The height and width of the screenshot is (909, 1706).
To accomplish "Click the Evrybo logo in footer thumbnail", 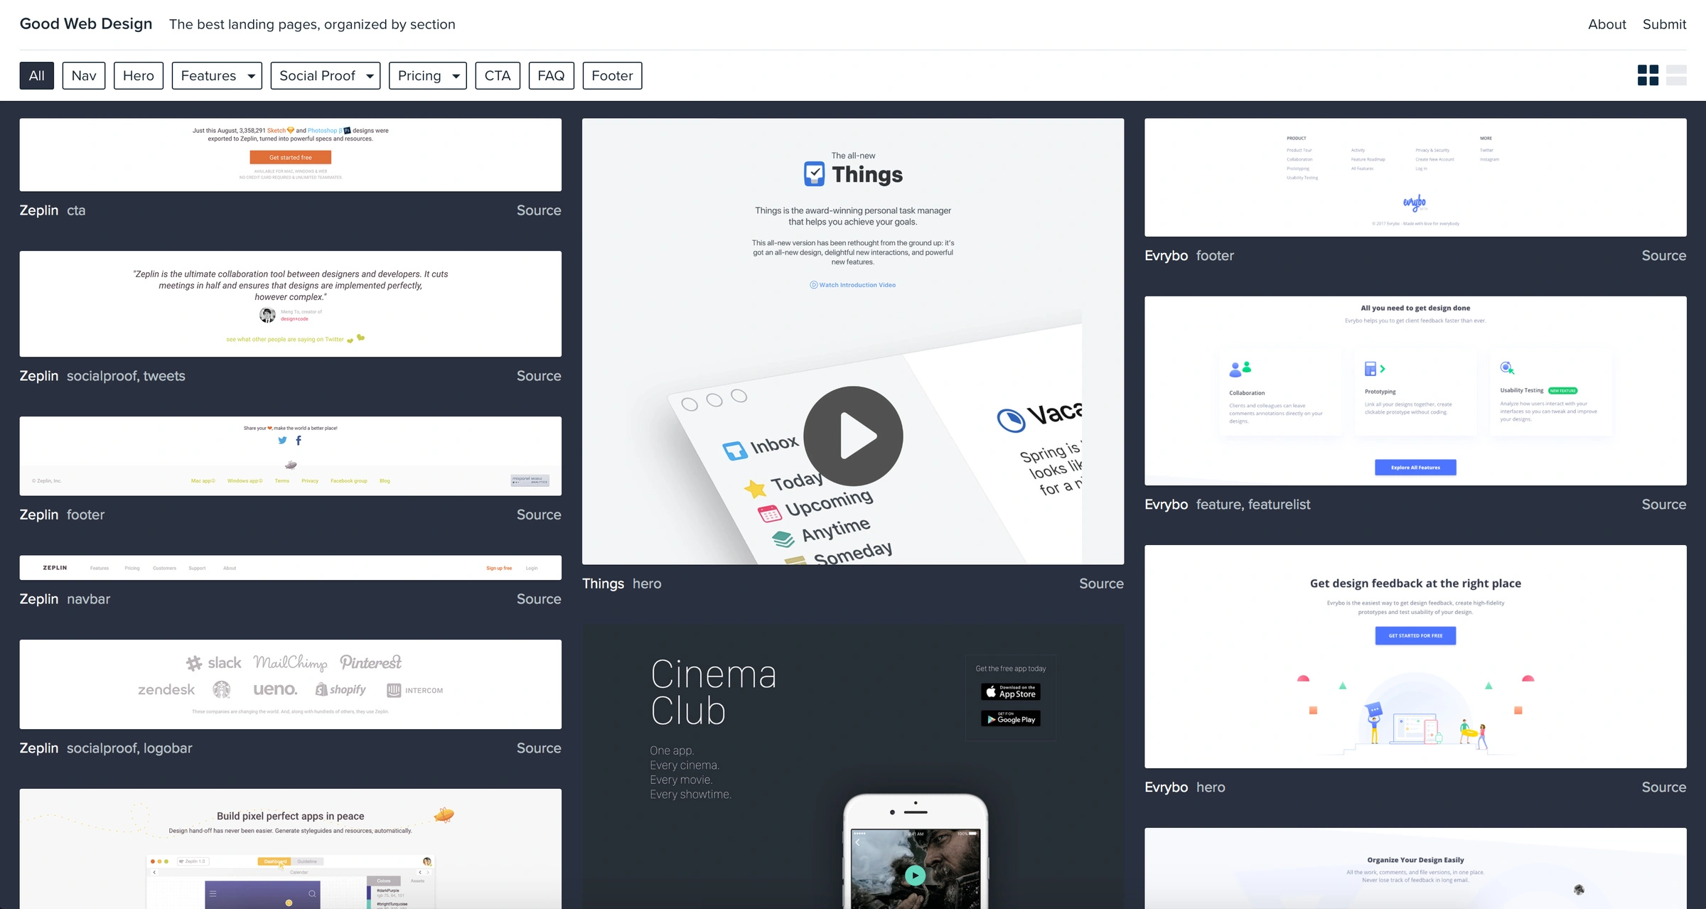I will point(1415,203).
